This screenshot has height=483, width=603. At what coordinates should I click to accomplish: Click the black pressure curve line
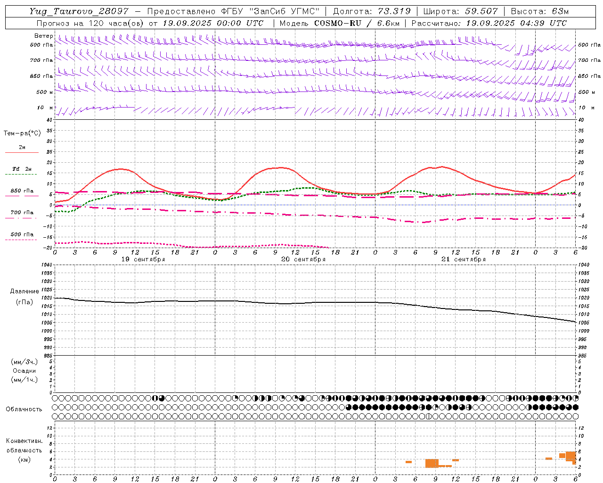(315, 302)
